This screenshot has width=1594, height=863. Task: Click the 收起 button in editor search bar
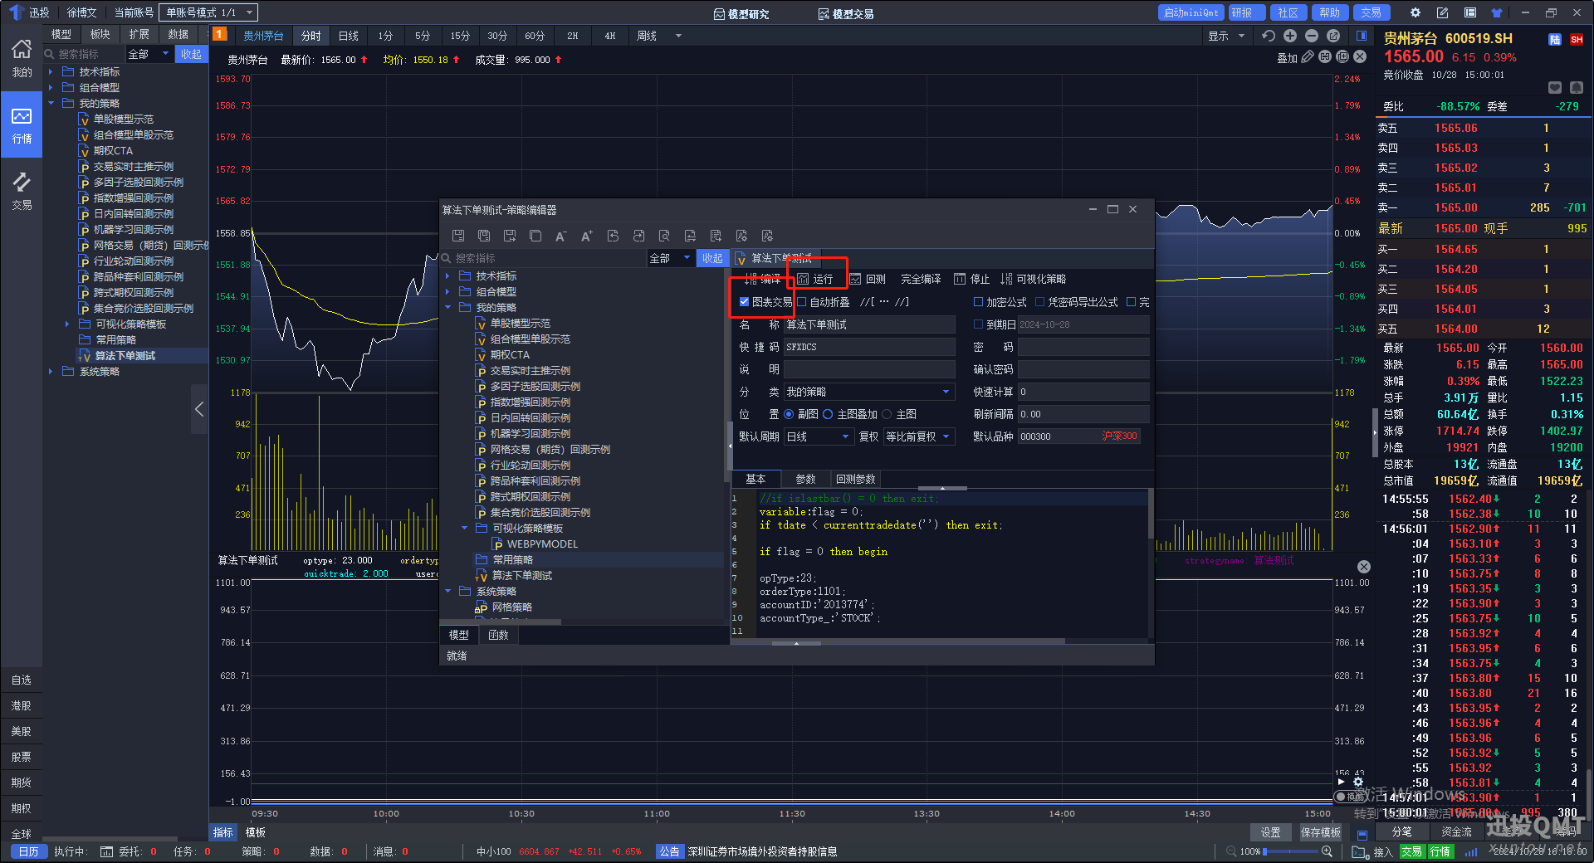(712, 258)
